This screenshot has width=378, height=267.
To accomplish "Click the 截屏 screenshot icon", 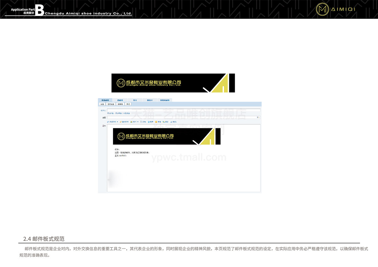I will [148, 122].
